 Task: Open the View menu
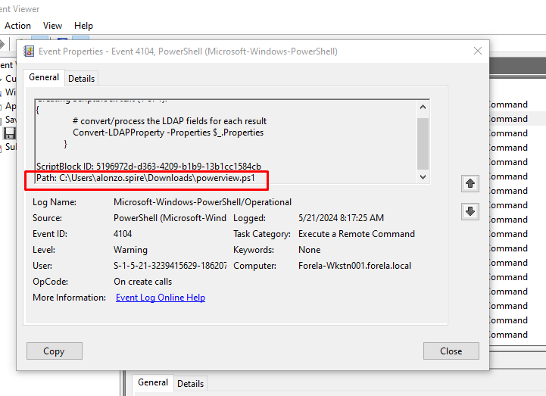pos(52,26)
